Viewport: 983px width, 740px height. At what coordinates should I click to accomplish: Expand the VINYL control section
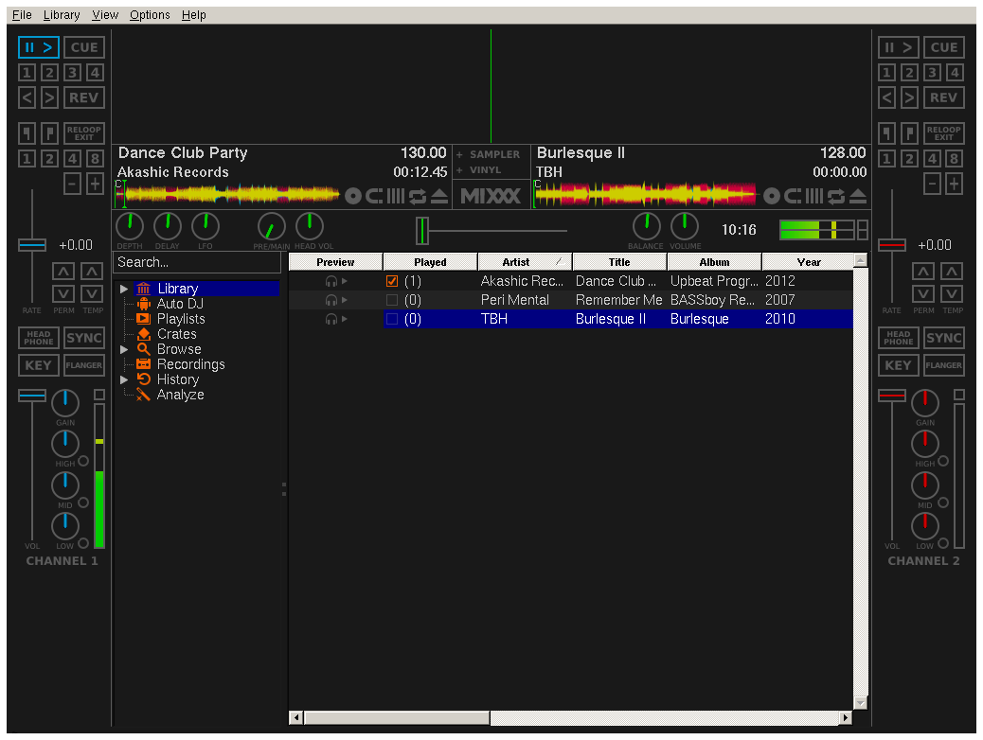479,169
